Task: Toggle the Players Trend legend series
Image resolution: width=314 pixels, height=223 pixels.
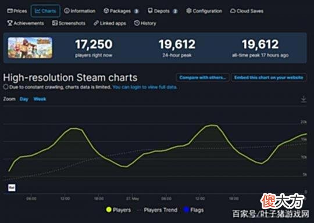Action: [158, 210]
